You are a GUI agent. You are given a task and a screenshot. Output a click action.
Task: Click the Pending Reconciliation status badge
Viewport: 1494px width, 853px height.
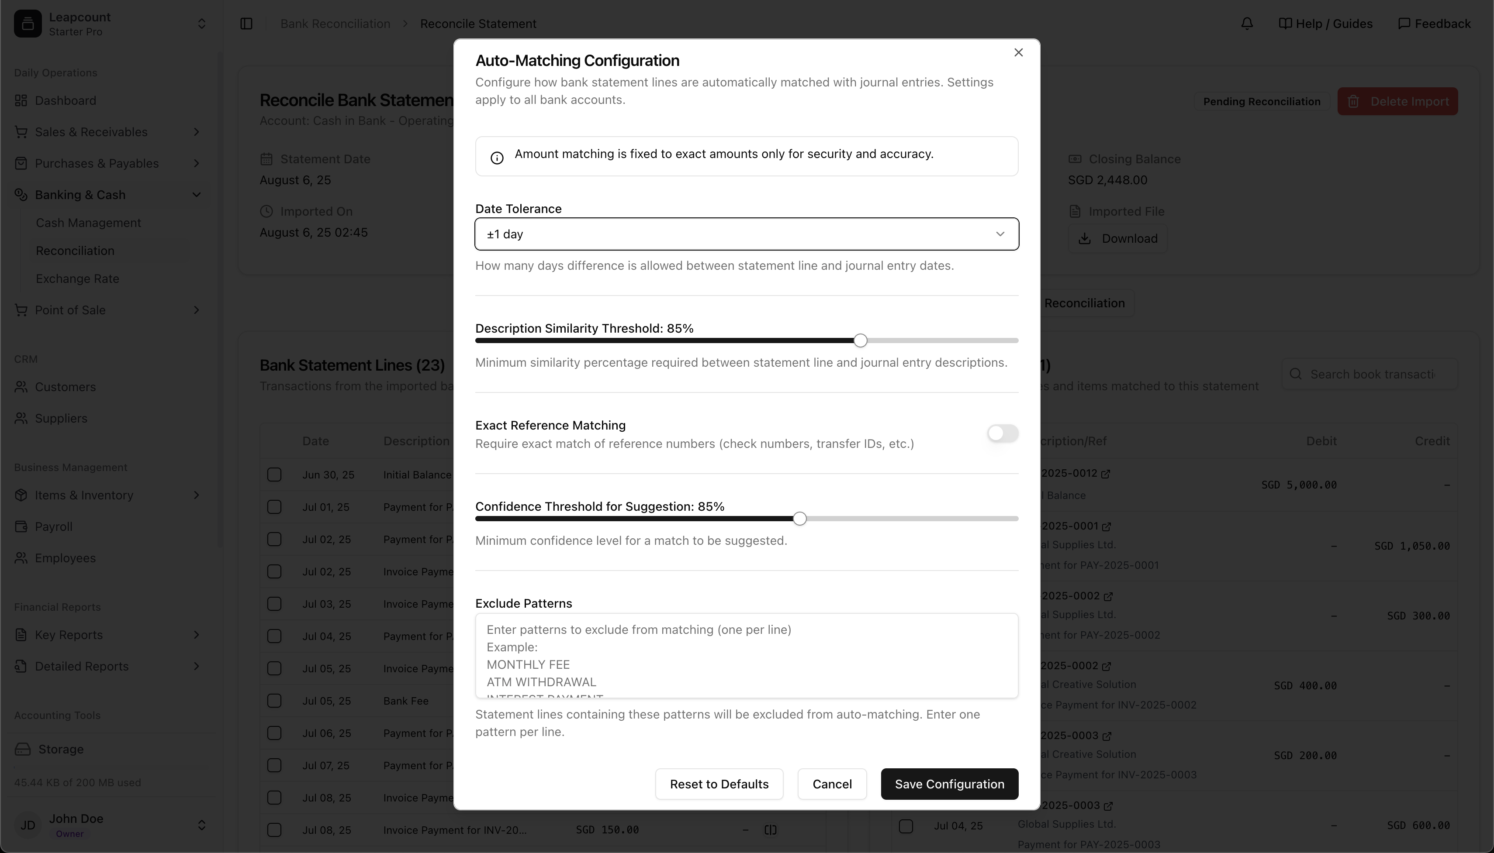pos(1261,101)
